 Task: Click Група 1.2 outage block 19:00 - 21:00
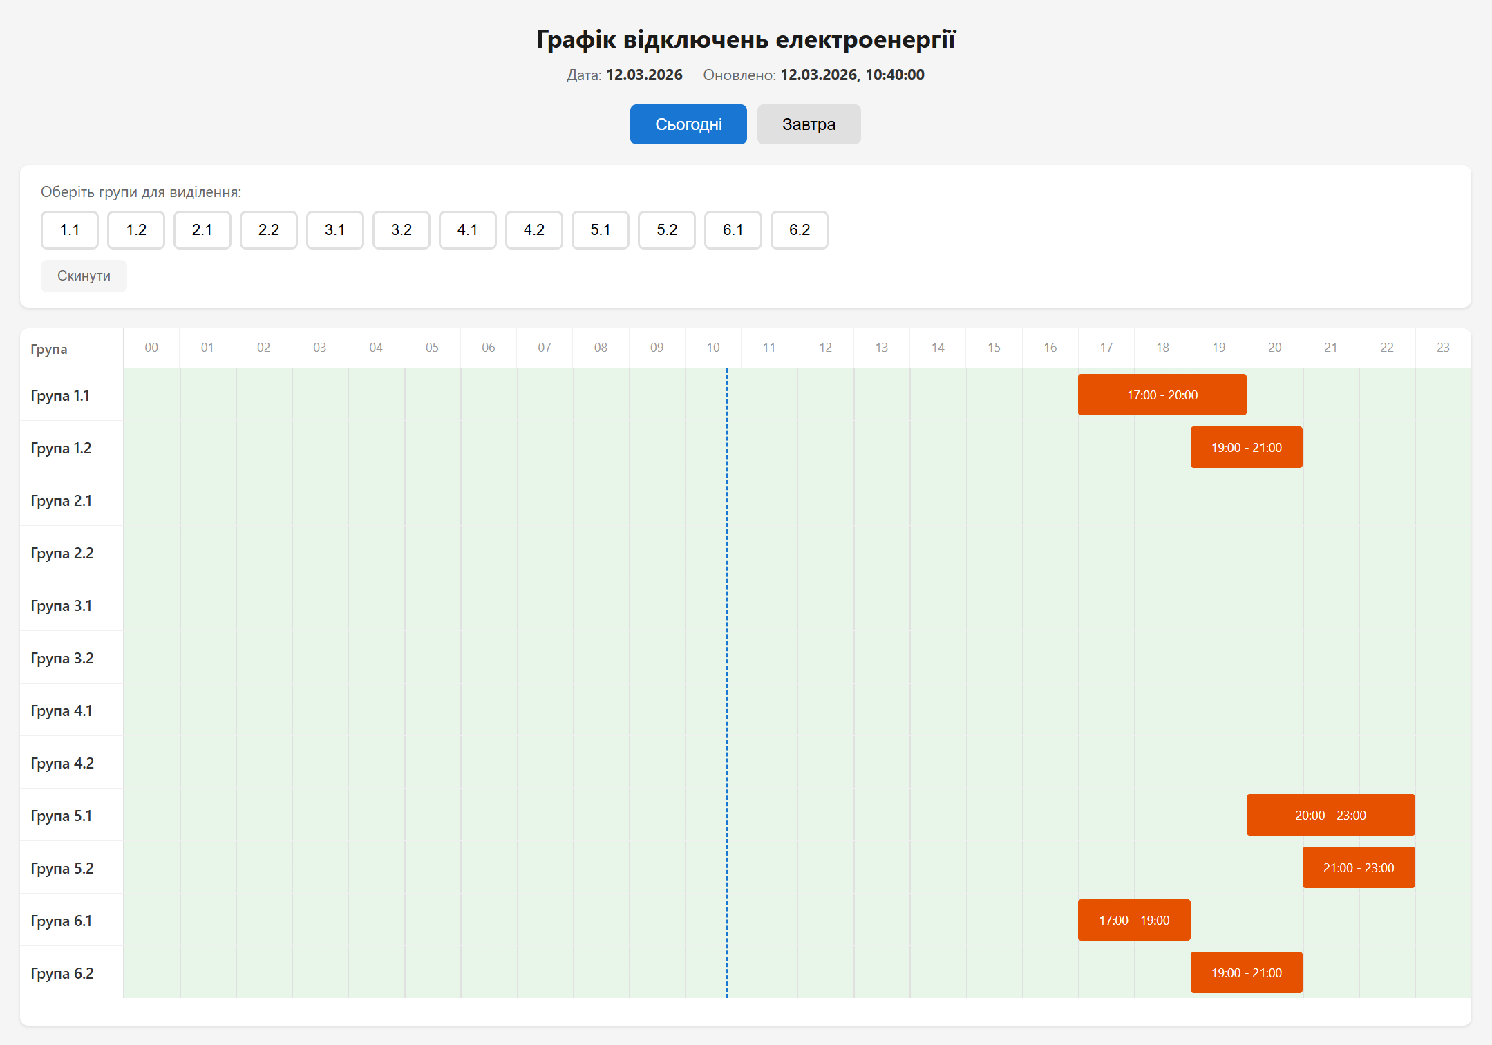1247,447
